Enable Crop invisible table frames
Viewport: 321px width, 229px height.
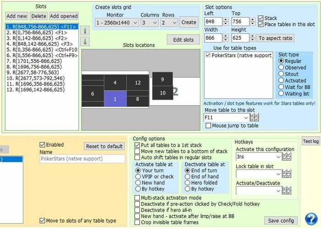[137, 222]
